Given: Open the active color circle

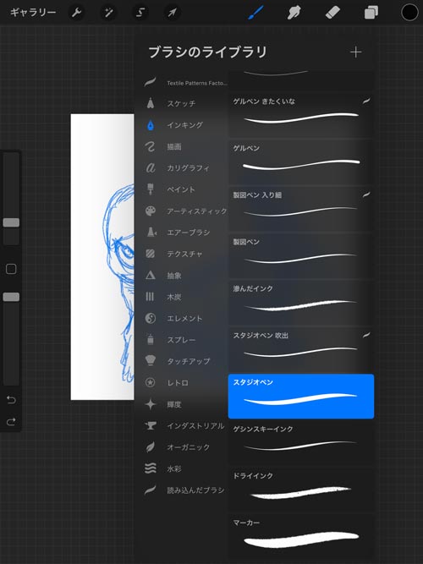Looking at the screenshot, I should click(x=409, y=13).
